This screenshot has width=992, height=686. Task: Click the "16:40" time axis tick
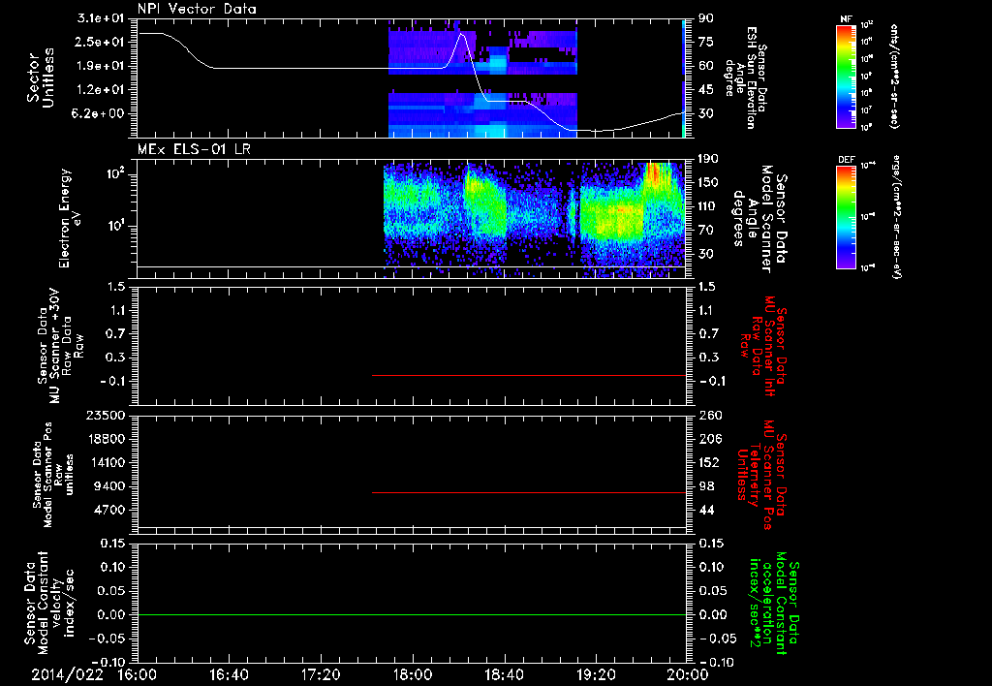click(229, 674)
